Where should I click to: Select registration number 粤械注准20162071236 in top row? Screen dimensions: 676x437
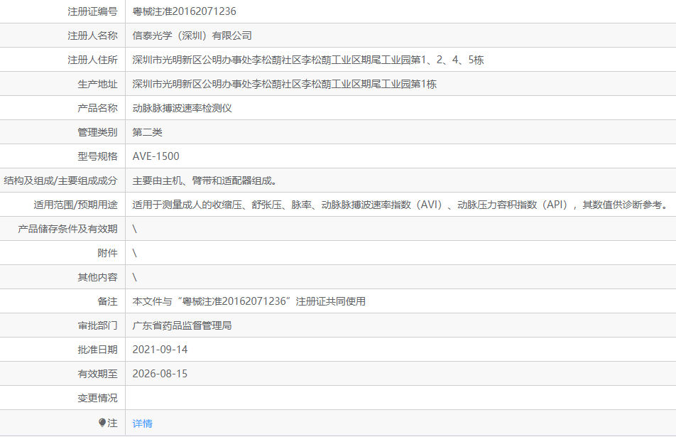(184, 11)
